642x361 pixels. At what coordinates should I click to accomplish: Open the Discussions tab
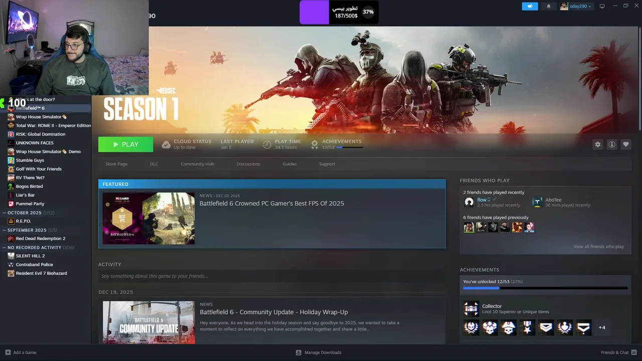[248, 164]
